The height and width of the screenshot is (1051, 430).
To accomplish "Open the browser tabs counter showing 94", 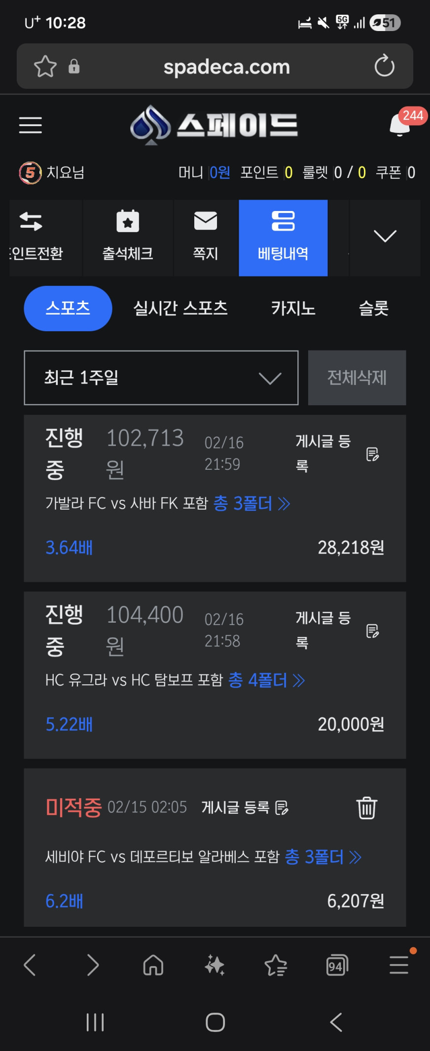I will (x=337, y=965).
